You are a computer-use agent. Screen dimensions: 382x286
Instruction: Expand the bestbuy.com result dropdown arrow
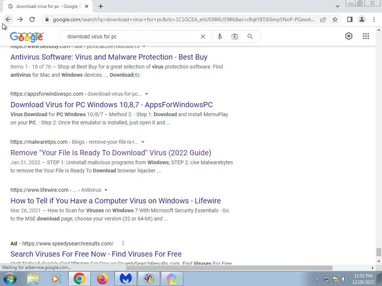click(x=144, y=47)
